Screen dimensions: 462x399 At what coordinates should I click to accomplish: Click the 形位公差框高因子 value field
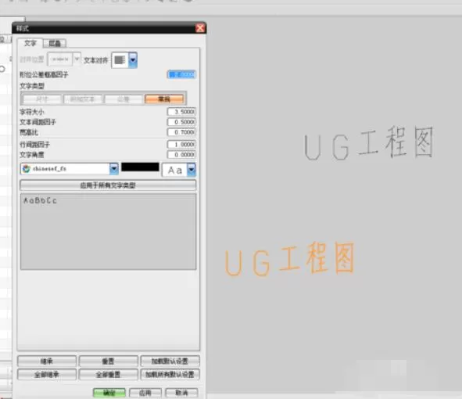click(181, 74)
